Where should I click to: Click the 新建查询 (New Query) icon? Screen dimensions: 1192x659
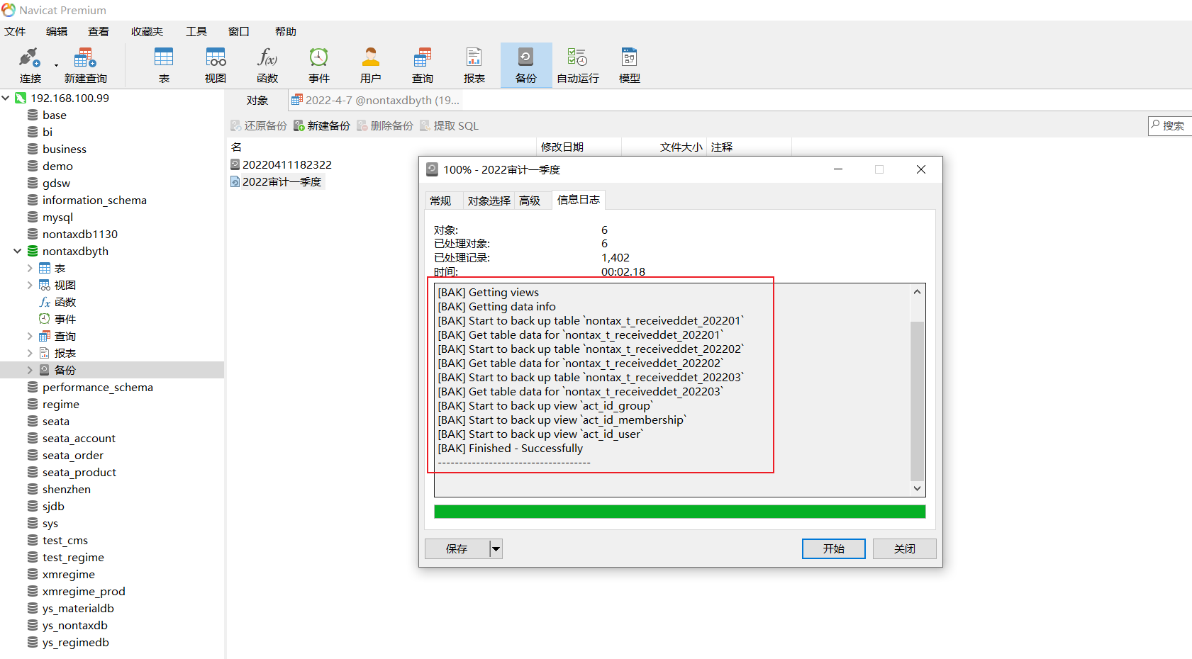(85, 64)
